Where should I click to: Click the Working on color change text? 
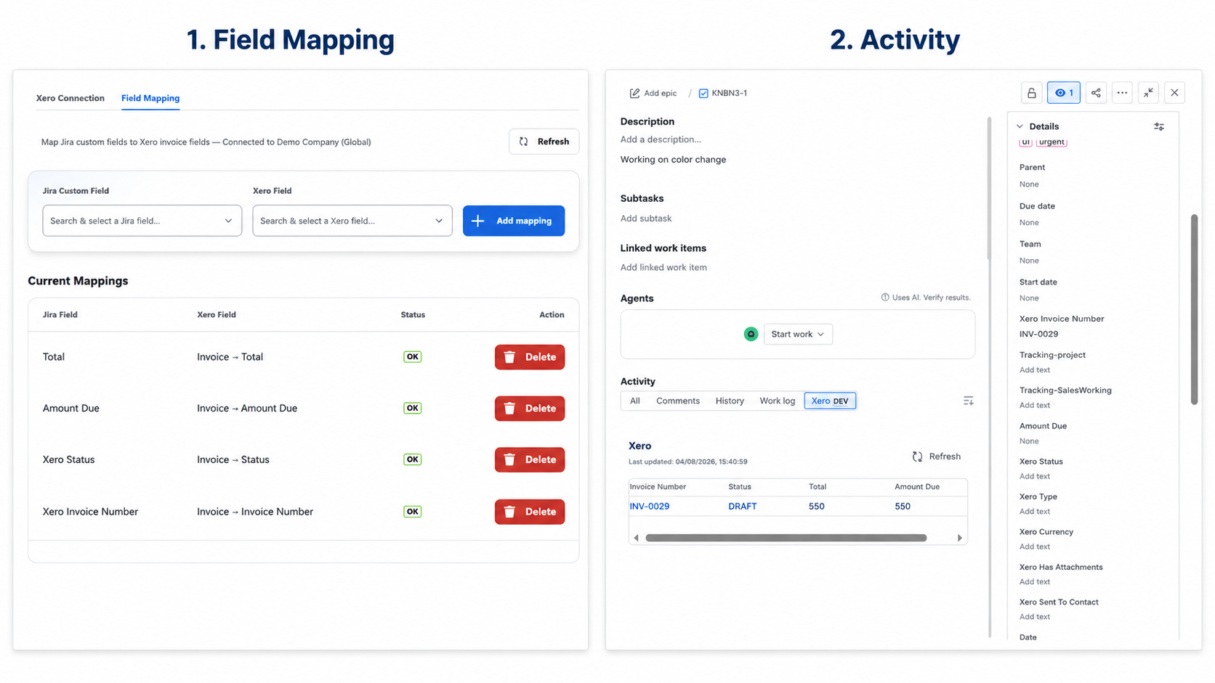(673, 160)
